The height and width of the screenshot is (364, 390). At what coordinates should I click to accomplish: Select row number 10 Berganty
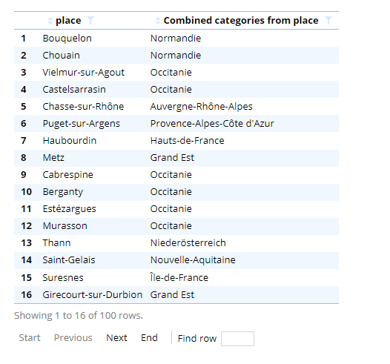coord(176,192)
